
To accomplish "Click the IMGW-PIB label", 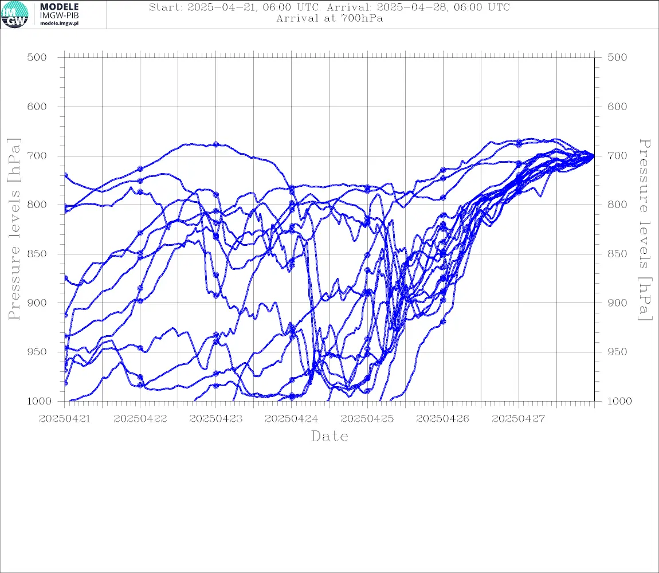I will (x=59, y=15).
